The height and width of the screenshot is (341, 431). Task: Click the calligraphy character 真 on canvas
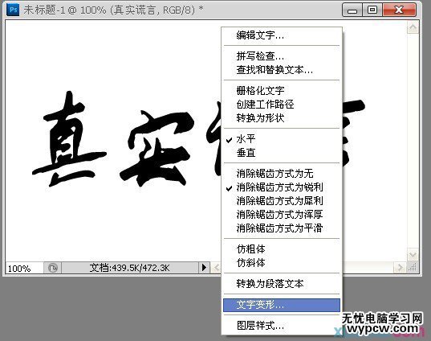pyautogui.click(x=69, y=139)
